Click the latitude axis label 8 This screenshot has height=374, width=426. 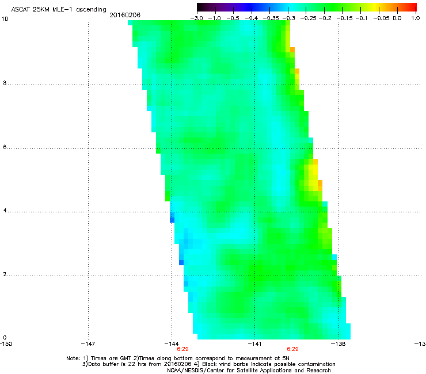tap(5, 83)
